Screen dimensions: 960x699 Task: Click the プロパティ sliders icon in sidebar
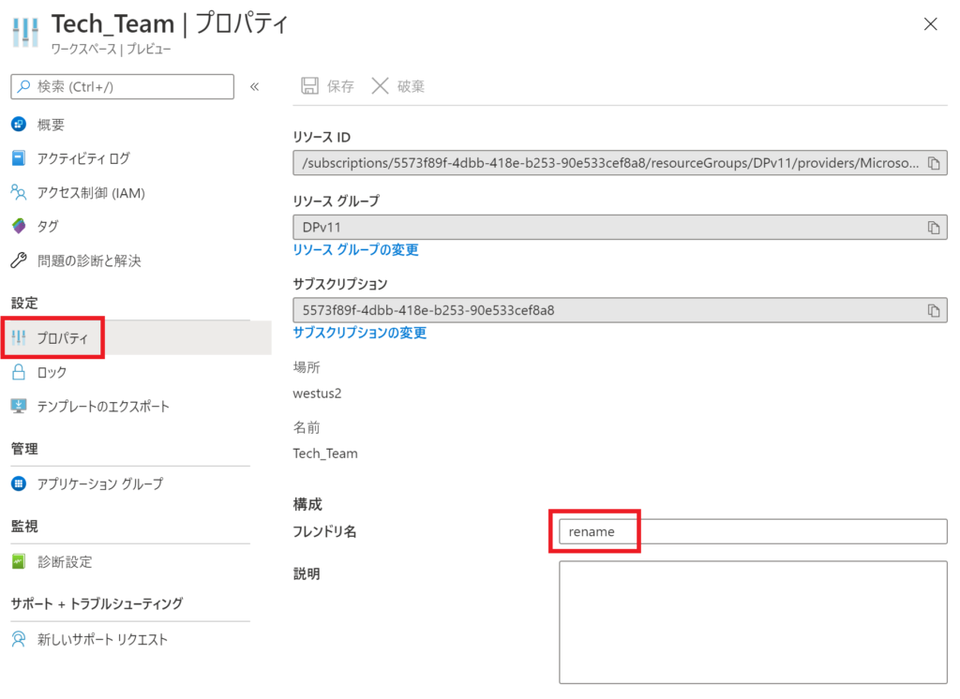[x=19, y=337]
